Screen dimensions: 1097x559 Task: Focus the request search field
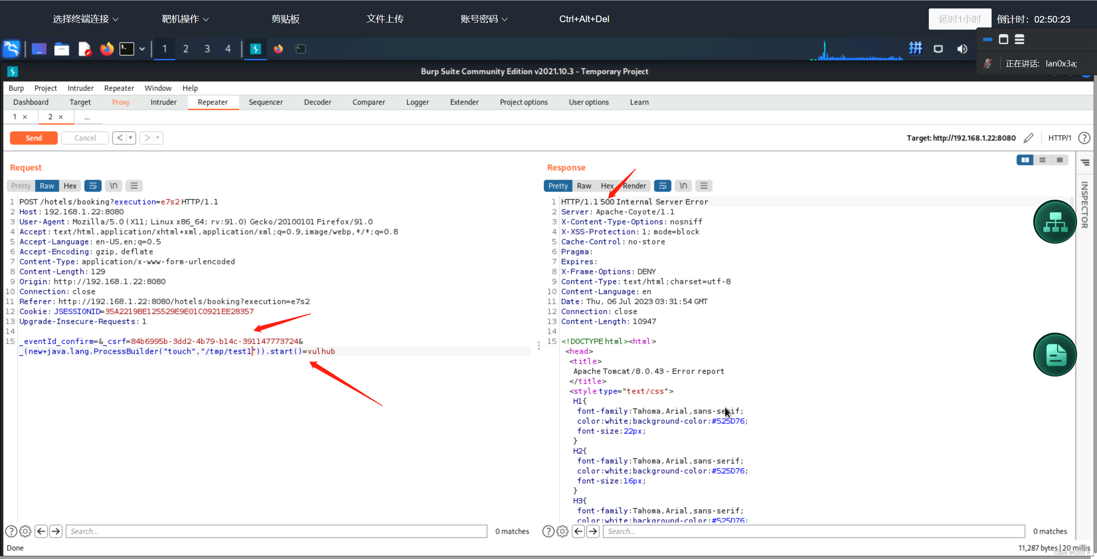[x=277, y=531]
